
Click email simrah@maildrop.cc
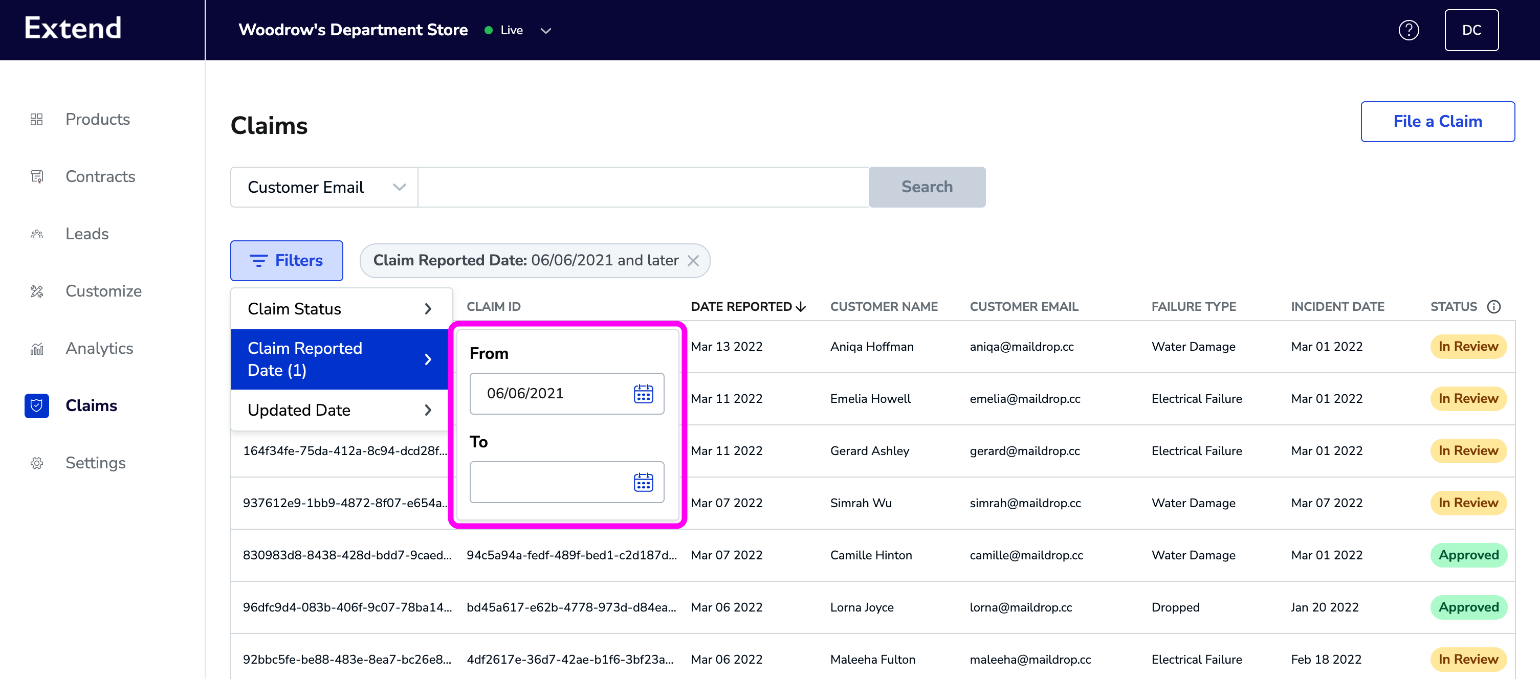(x=1025, y=503)
